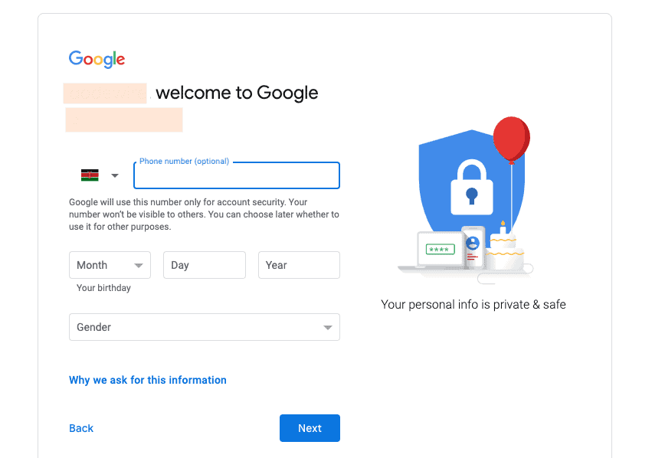Click the red balloon illustration

point(511,140)
